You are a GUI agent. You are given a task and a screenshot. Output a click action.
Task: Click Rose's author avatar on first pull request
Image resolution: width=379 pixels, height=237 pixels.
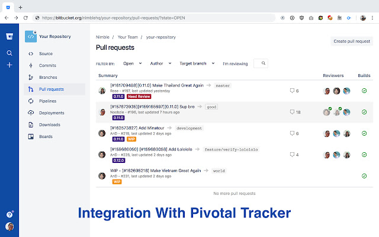pyautogui.click(x=102, y=91)
